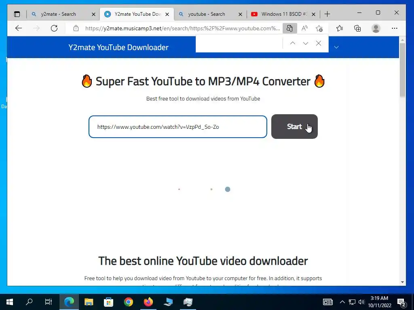The image size is (414, 310).
Task: Go back to the previous page
Action: point(19,28)
